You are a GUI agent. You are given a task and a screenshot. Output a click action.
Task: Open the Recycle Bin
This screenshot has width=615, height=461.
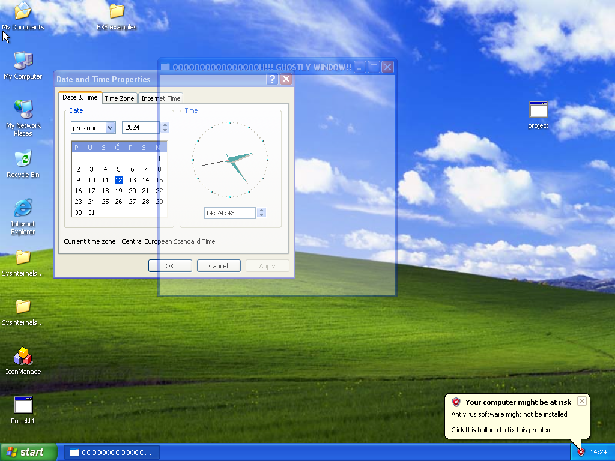tap(23, 160)
